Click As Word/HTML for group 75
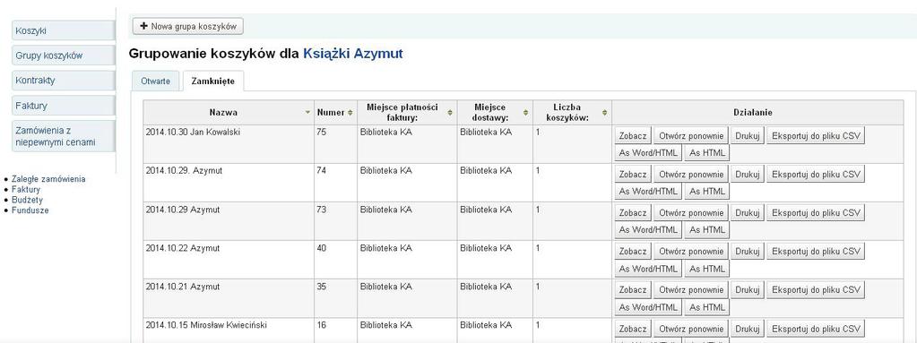Viewport: 917px width, 343px height. pos(648,153)
